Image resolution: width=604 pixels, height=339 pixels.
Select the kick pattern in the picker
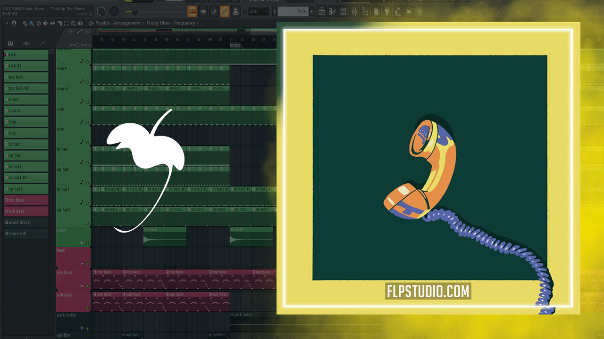[26, 55]
